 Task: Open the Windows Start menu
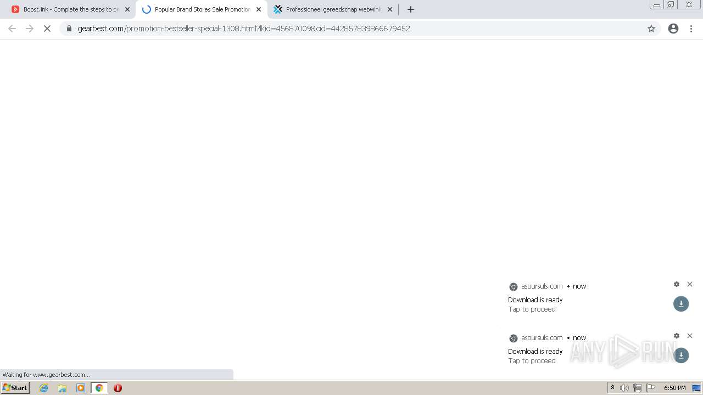point(15,388)
